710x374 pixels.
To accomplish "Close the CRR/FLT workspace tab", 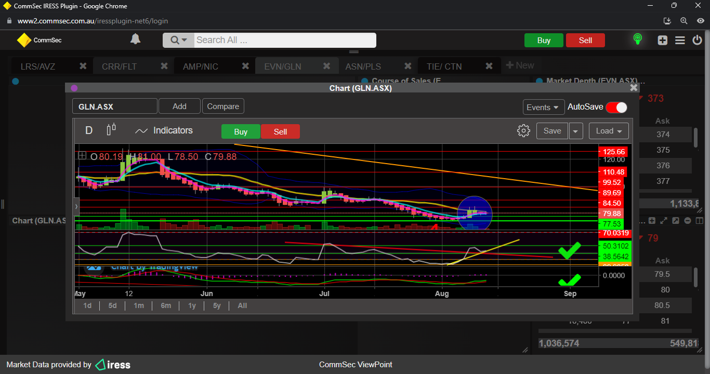I will point(164,66).
